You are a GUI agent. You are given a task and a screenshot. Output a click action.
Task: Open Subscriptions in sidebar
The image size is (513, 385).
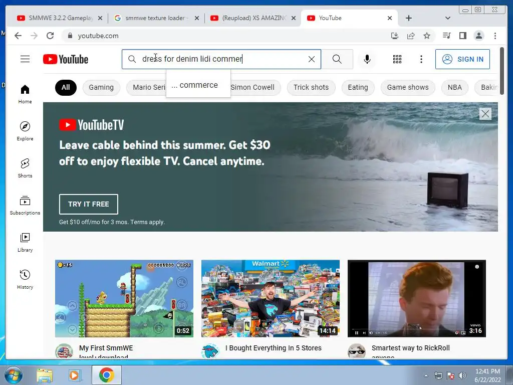(x=25, y=205)
